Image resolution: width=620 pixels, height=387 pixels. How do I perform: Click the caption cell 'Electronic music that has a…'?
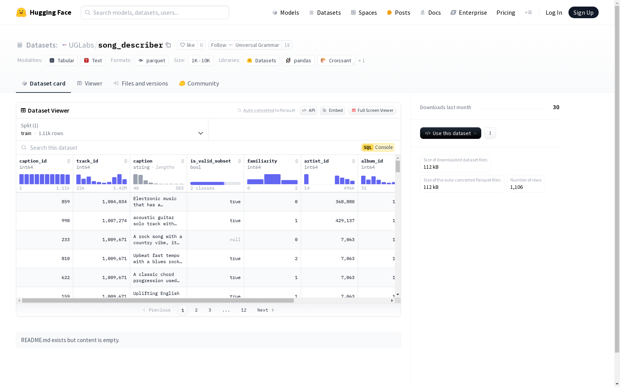[158, 202]
